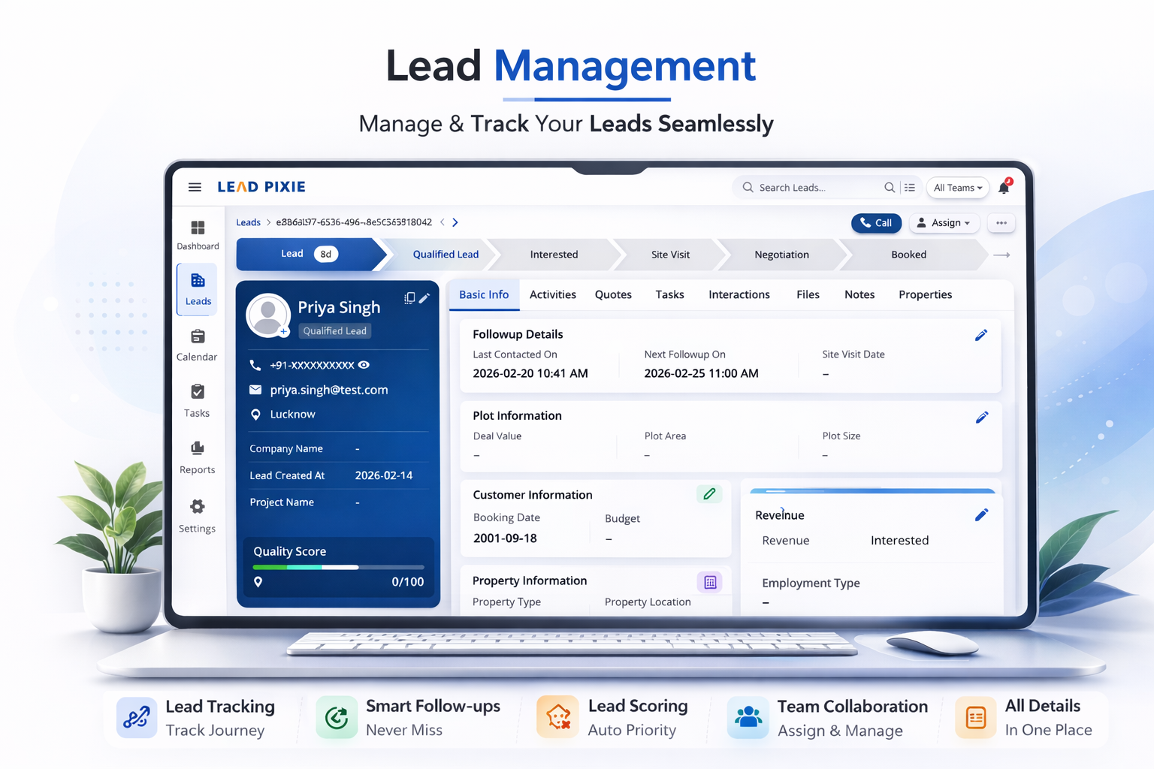1154x769 pixels.
Task: Click the pipeline scroll right arrow
Action: pyautogui.click(x=1001, y=255)
